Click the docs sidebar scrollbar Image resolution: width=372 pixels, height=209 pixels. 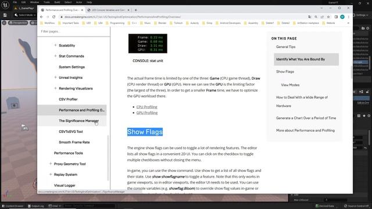point(108,157)
